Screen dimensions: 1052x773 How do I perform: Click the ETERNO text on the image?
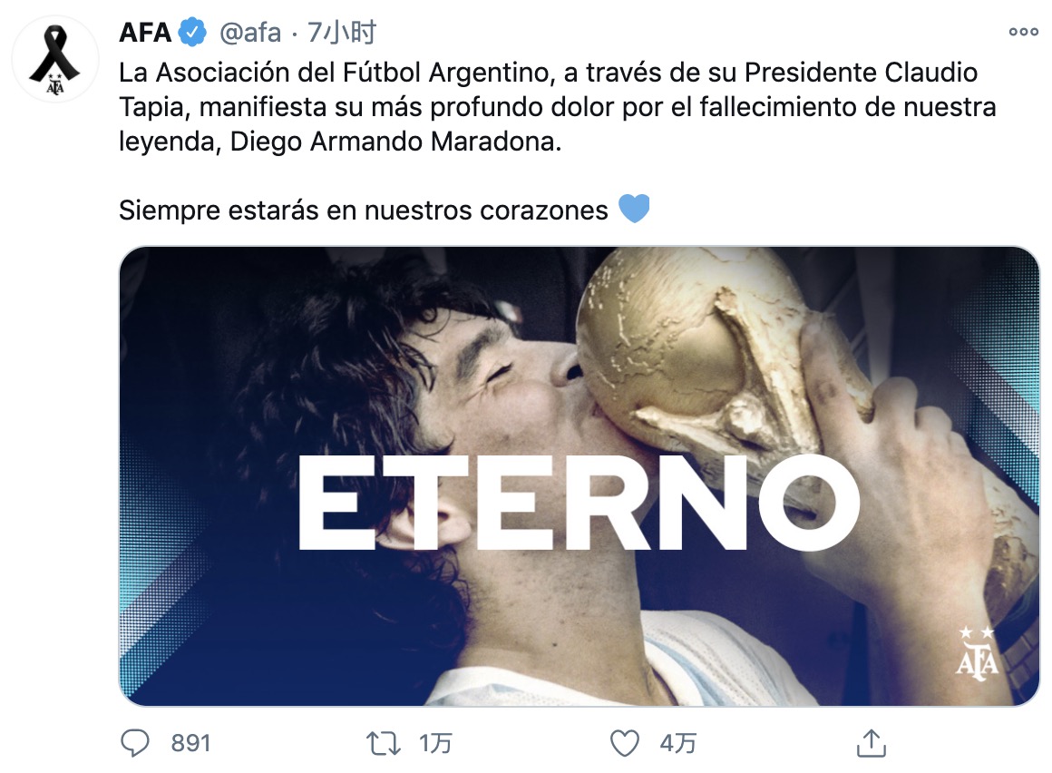click(579, 503)
